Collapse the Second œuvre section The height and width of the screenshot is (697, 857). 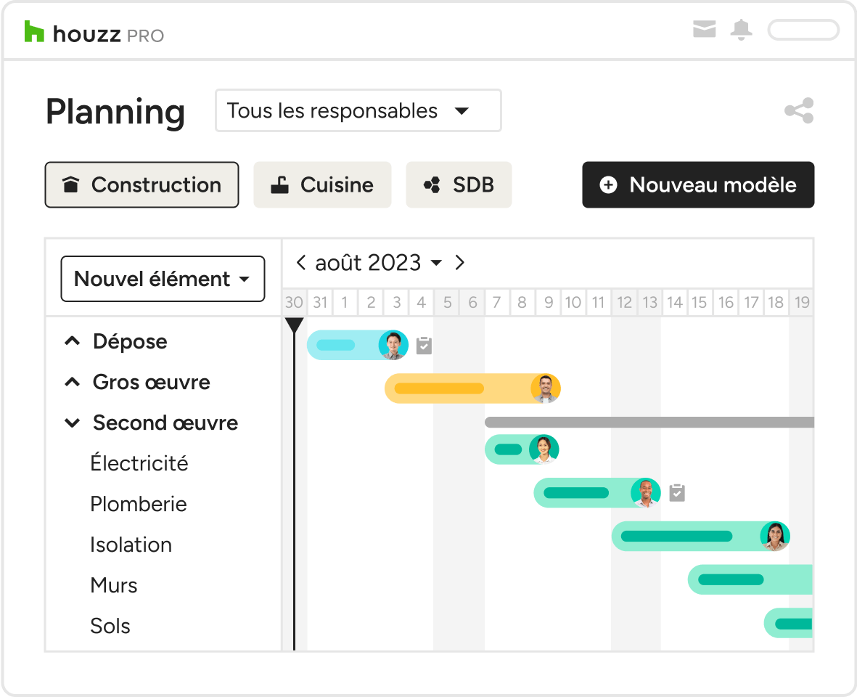[73, 423]
